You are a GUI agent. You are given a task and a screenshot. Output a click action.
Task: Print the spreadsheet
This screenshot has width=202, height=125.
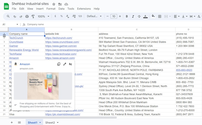27,16
